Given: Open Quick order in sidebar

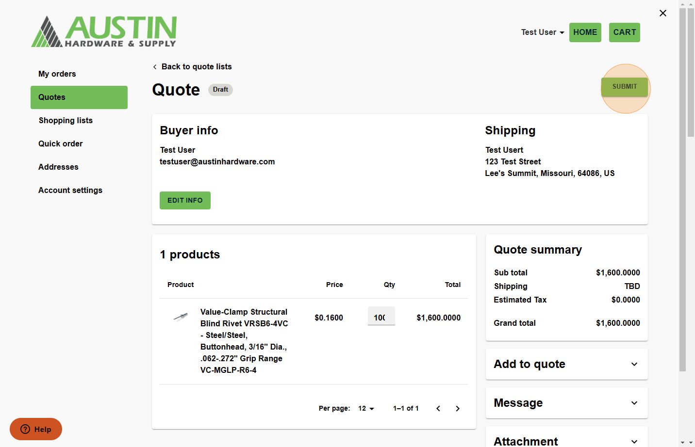Looking at the screenshot, I should [x=79, y=144].
